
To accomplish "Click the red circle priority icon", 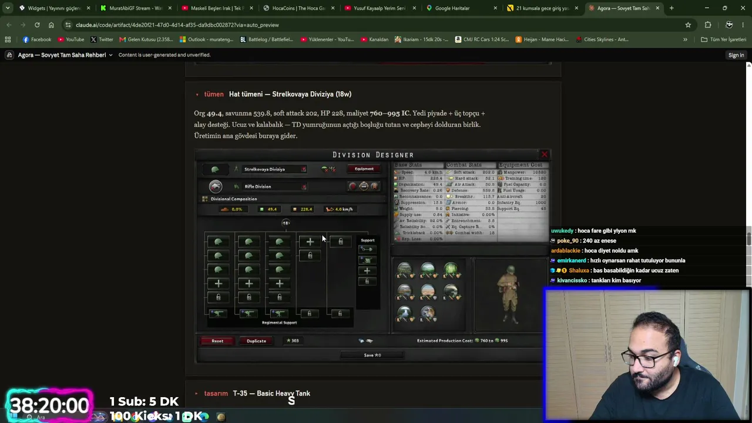I will [352, 186].
